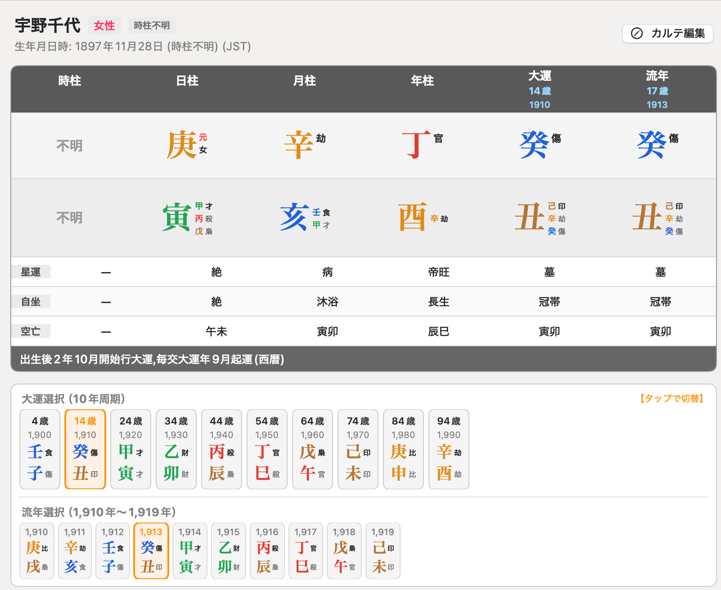The height and width of the screenshot is (590, 721).
Task: Click the 丁 year stem character
Action: 416,145
